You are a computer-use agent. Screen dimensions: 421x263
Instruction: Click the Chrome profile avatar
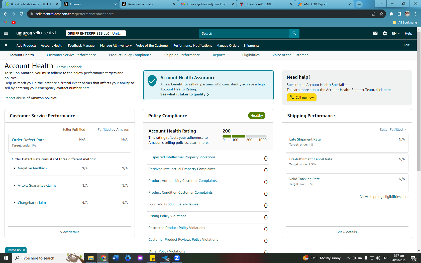pyautogui.click(x=407, y=14)
